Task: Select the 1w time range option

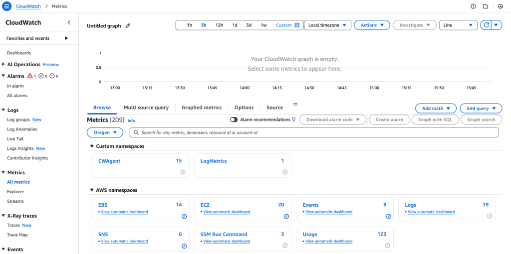Action: click(x=263, y=25)
